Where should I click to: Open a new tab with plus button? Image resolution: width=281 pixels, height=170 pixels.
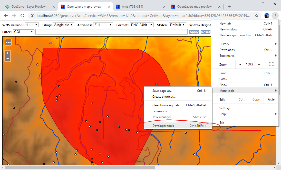[x=229, y=7]
